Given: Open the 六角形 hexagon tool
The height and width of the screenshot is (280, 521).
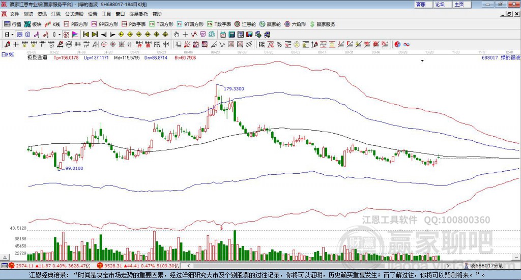Looking at the screenshot, I should (x=295, y=24).
